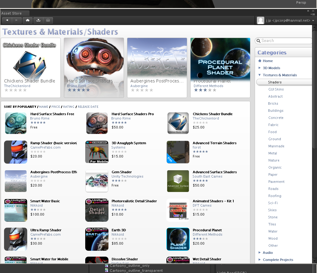Screen dimensions: 317x273
Task: Click the Smart Water Basic icon
Action: click(15, 210)
